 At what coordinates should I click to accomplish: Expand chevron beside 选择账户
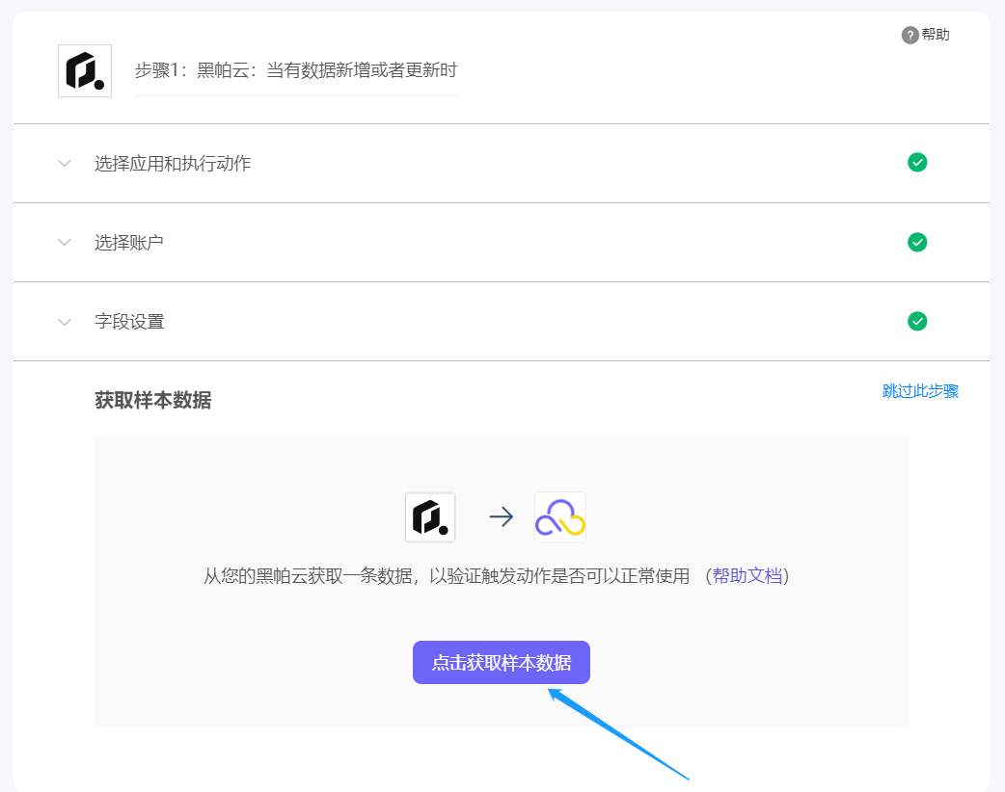(64, 242)
